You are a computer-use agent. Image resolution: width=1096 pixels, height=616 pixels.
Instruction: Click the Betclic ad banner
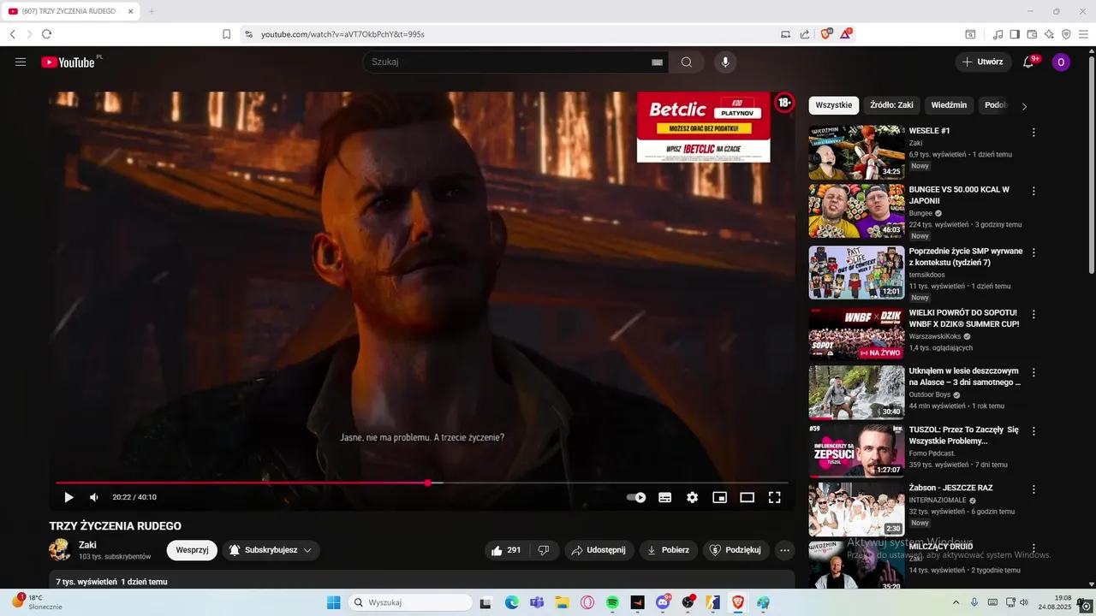click(703, 127)
